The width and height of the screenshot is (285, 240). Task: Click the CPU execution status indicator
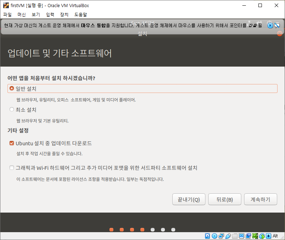click(x=255, y=236)
